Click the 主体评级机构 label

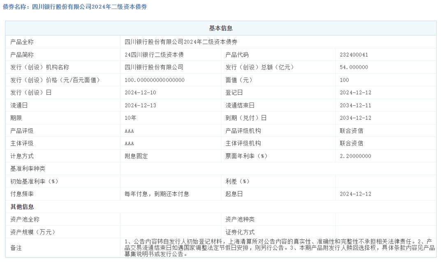click(x=243, y=143)
